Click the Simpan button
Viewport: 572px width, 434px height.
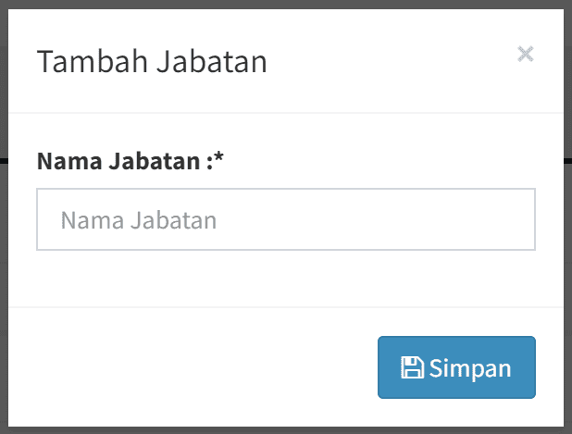coord(456,367)
